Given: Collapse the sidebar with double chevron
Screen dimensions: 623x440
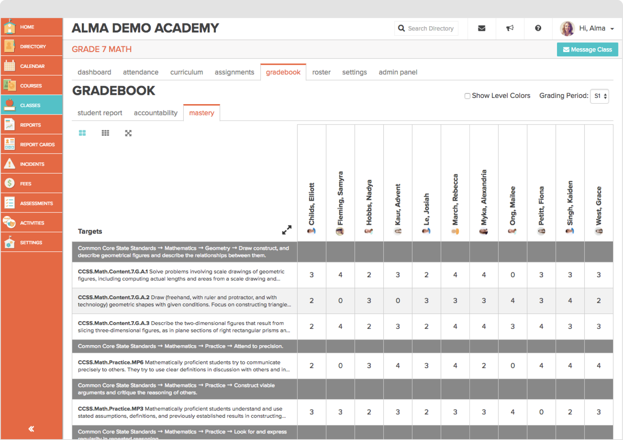Looking at the screenshot, I should [x=31, y=429].
